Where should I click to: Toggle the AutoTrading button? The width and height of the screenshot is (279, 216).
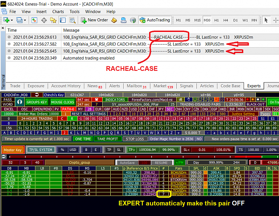(x=155, y=20)
